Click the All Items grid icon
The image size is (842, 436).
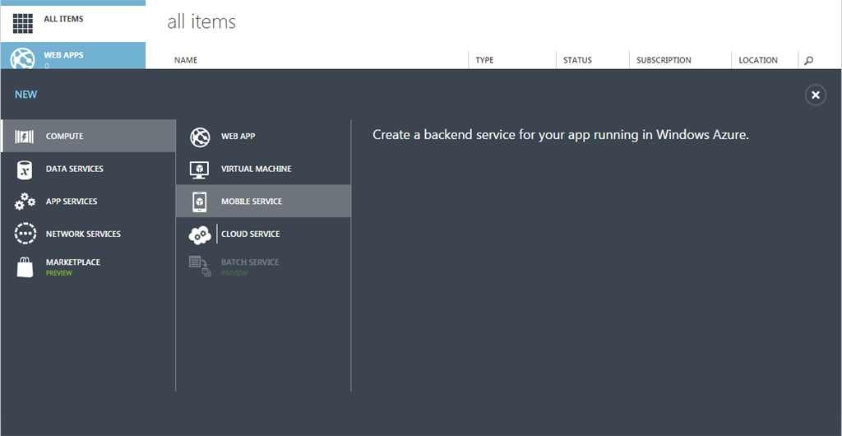(x=22, y=23)
